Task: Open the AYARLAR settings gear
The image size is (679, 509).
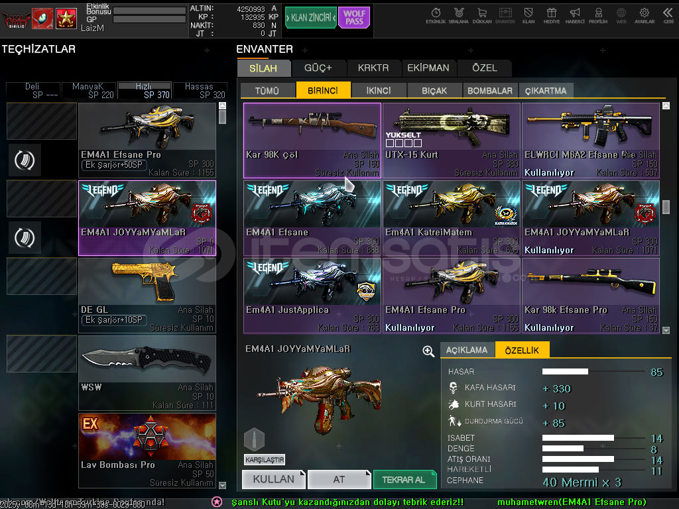Action: coord(645,16)
